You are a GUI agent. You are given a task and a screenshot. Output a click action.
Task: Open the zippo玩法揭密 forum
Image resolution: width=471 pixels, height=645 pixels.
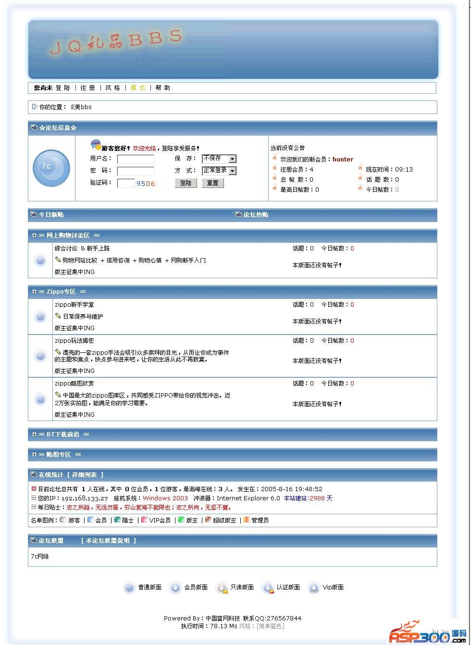pyautogui.click(x=74, y=341)
